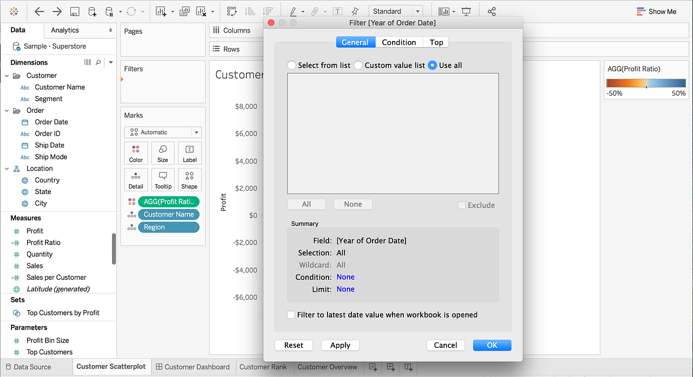Click the New Story tab icon

click(x=408, y=367)
